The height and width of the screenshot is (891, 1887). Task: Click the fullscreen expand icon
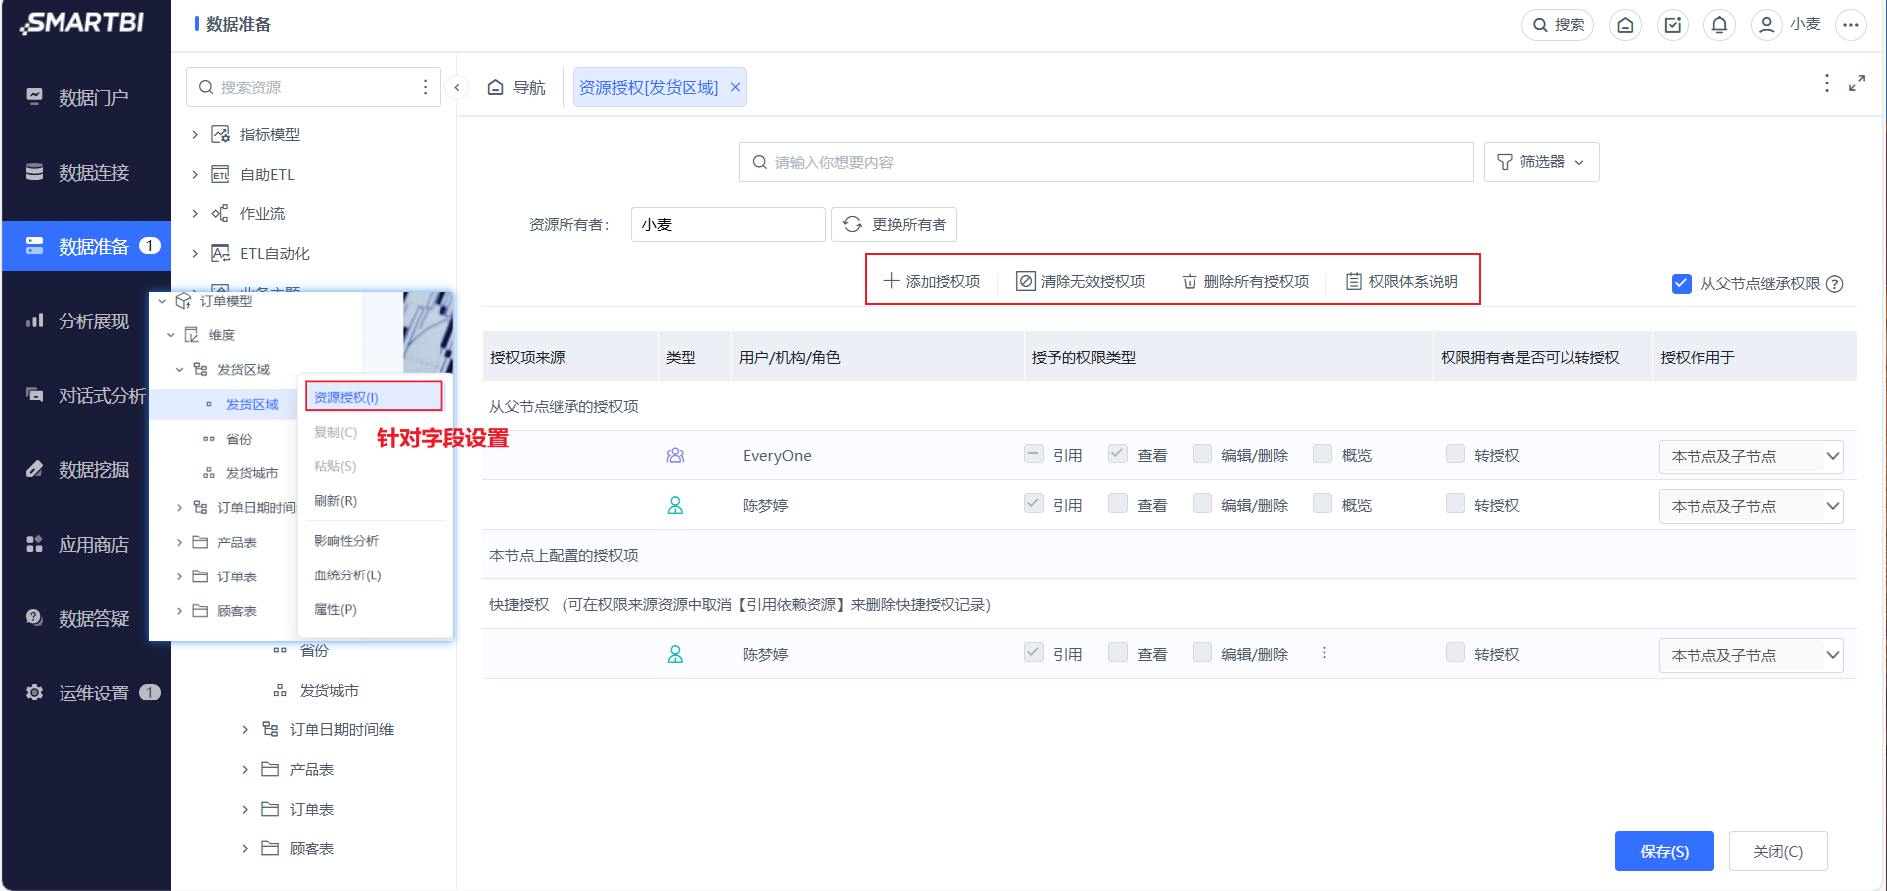tap(1857, 84)
